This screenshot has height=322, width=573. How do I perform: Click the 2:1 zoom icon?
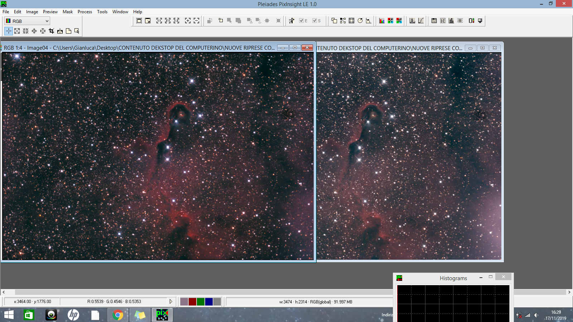pos(168,21)
